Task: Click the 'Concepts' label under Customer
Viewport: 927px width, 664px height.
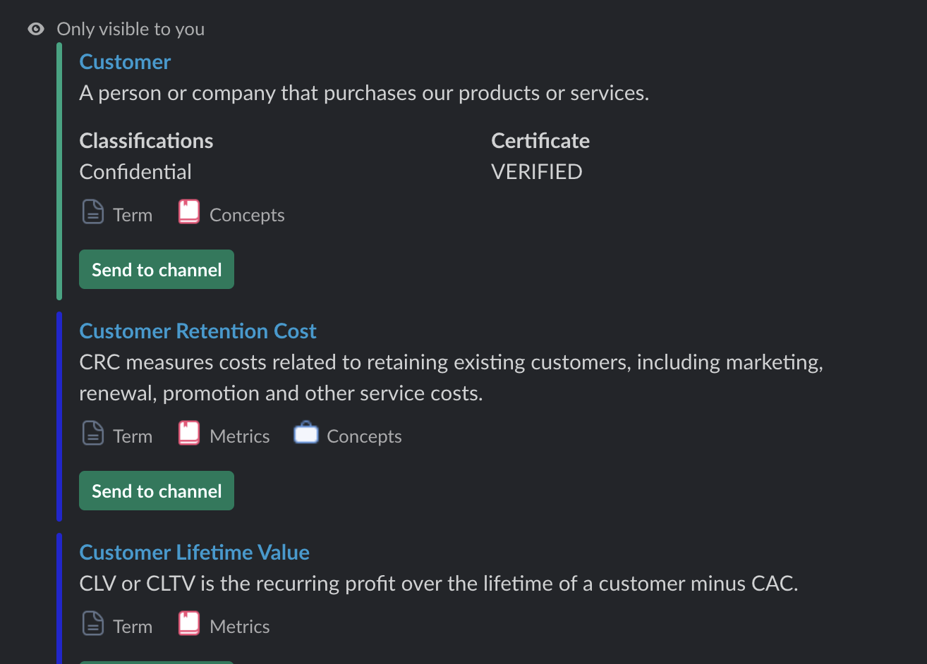Action: (x=247, y=215)
